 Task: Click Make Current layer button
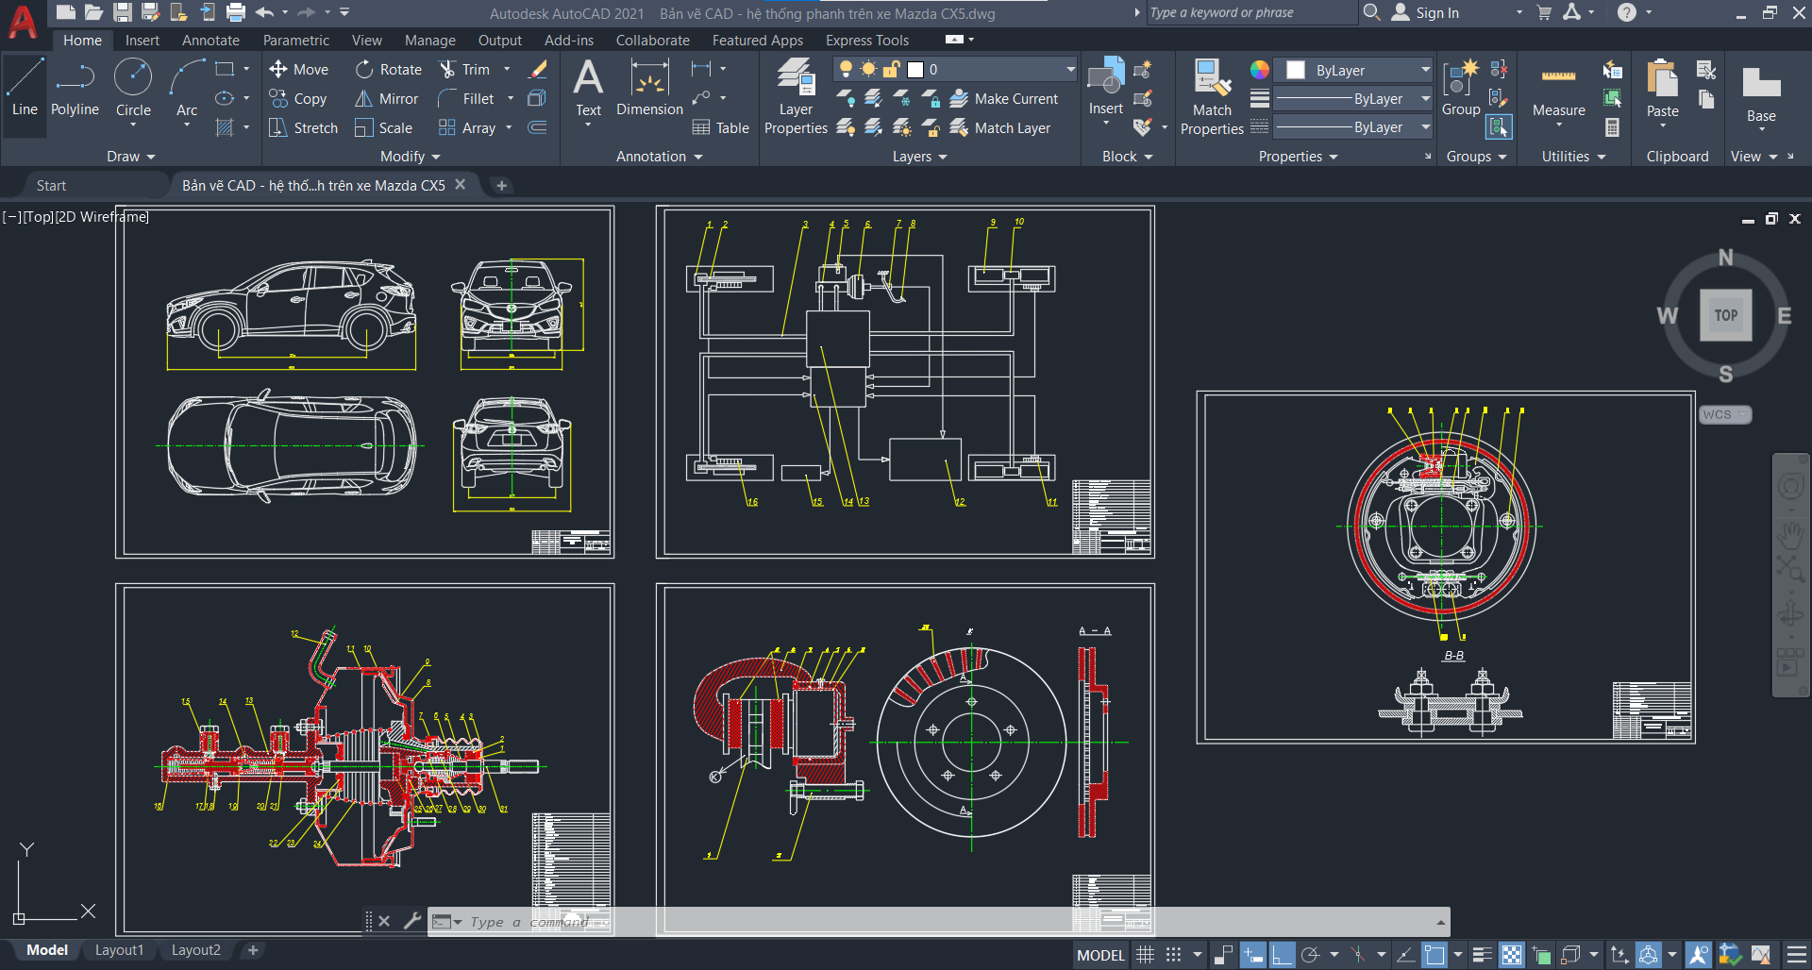(1004, 98)
